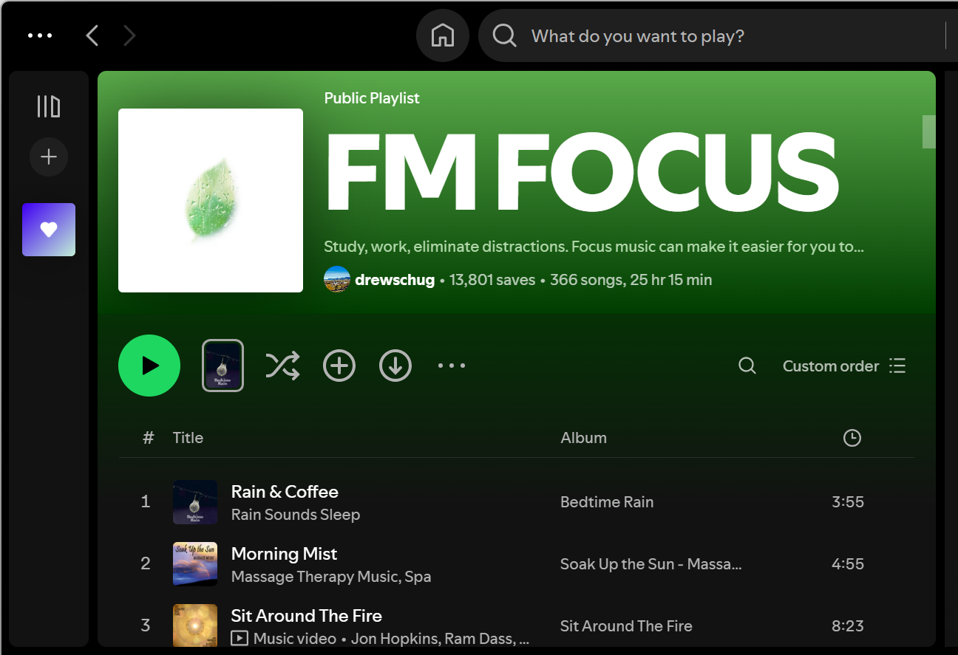Click the playlist description text
Viewport: 958px width, 655px height.
(x=594, y=247)
